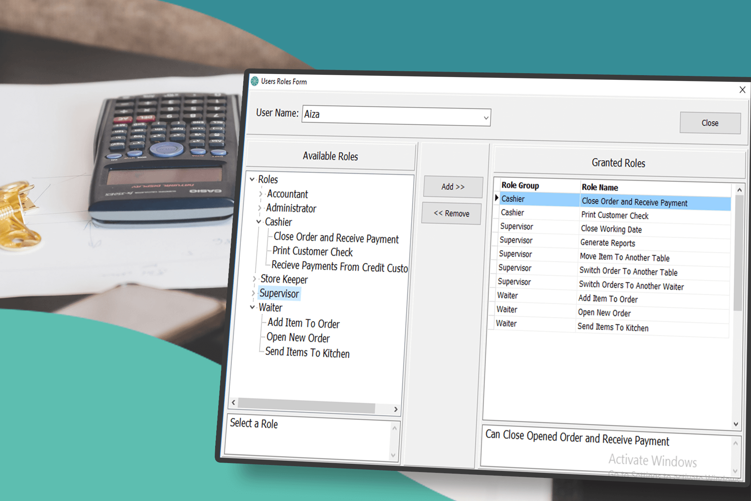Select Generate Reports granted role row
The image size is (751, 501).
pos(607,243)
